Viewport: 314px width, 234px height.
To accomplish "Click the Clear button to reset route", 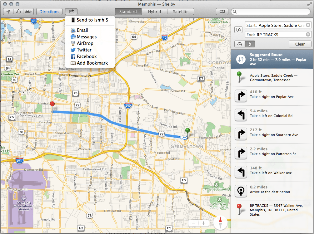I will 300,44.
